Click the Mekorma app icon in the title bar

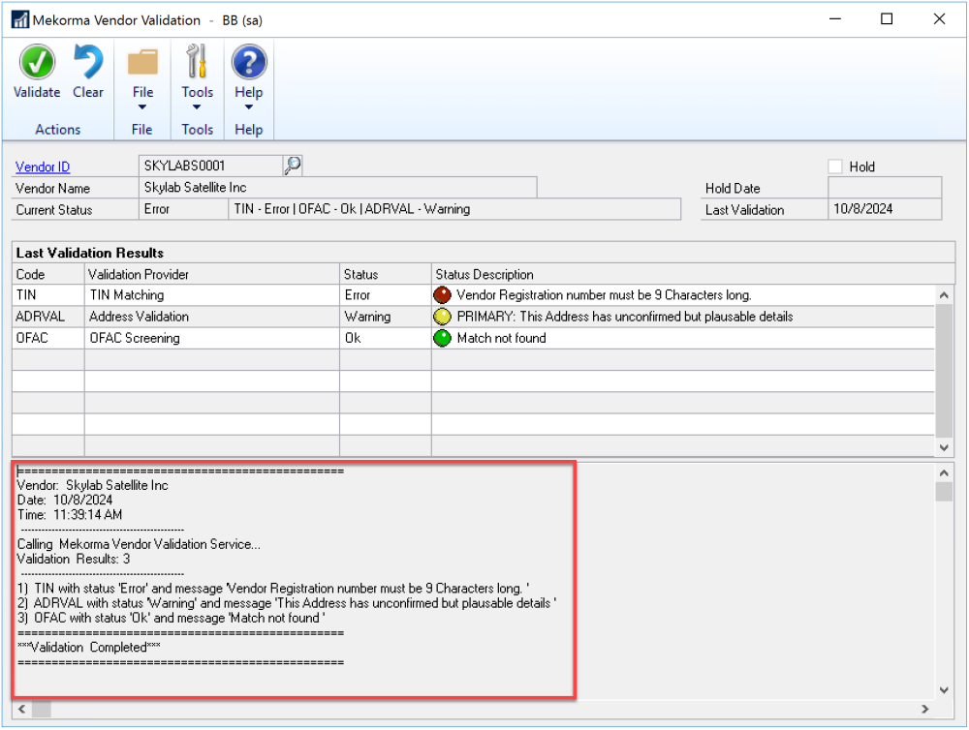[19, 19]
